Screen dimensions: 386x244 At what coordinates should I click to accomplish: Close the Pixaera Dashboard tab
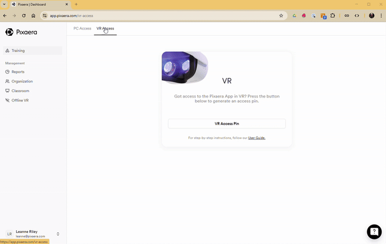(67, 4)
